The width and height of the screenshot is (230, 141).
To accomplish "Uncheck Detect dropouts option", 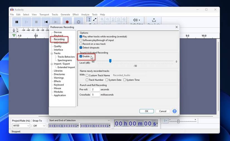I will (x=81, y=47).
